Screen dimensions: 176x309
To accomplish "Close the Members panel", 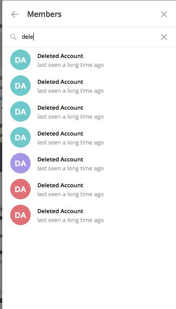I will click(x=164, y=14).
